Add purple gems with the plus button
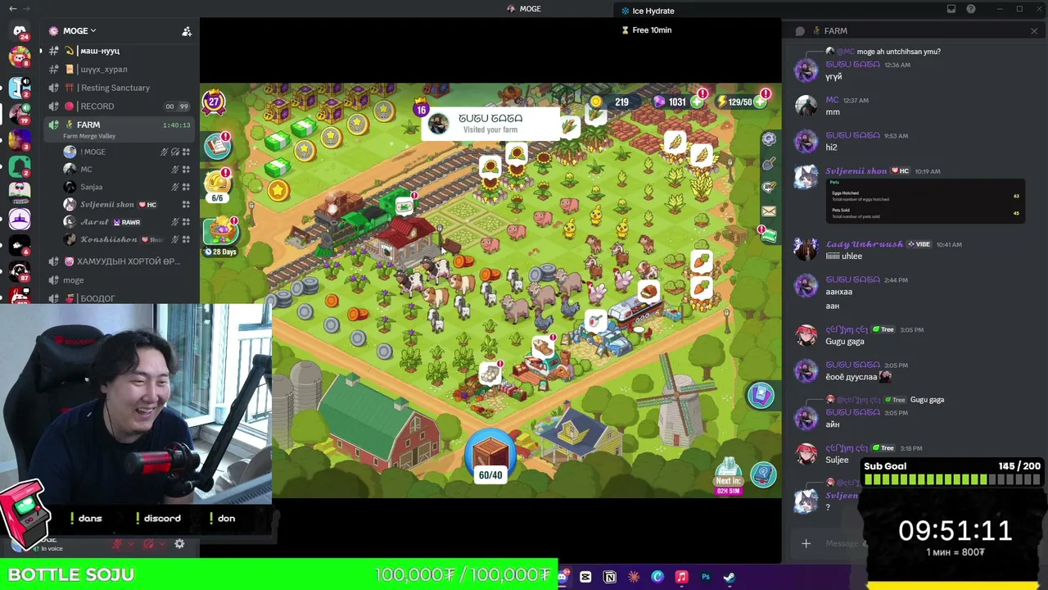The width and height of the screenshot is (1048, 590). (698, 102)
